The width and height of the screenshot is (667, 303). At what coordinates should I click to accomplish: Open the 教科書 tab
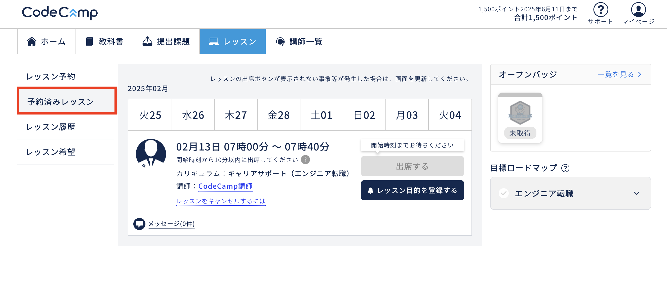click(x=104, y=42)
